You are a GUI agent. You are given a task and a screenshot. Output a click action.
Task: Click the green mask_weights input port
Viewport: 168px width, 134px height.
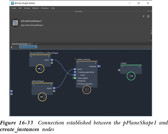point(75,78)
